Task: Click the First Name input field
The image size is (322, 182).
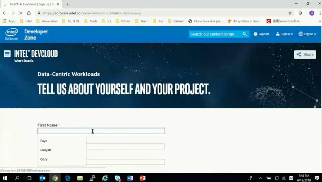Action: pos(101,131)
